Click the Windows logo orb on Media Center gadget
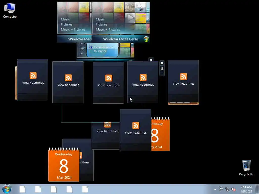Viewport: 259px width, 194px height. [x=146, y=39]
